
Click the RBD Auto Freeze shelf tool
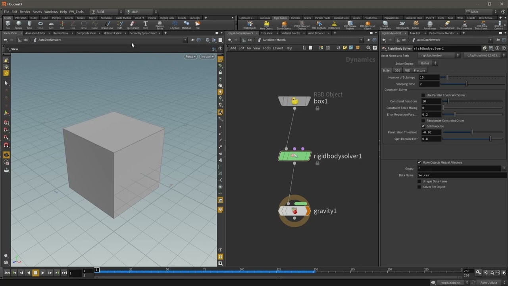click(x=430, y=25)
